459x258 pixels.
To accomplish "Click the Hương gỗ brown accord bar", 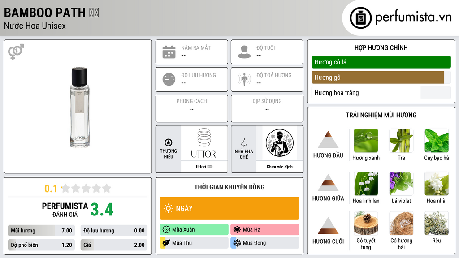I will (x=381, y=77).
